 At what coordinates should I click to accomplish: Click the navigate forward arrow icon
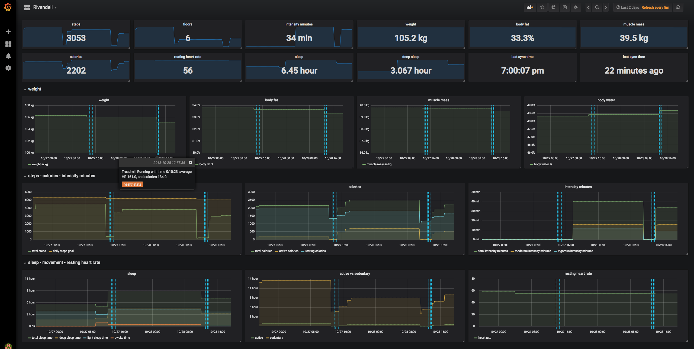point(606,7)
